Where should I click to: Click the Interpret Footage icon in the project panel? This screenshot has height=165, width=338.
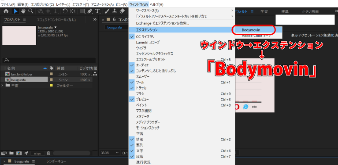[x=4, y=153]
